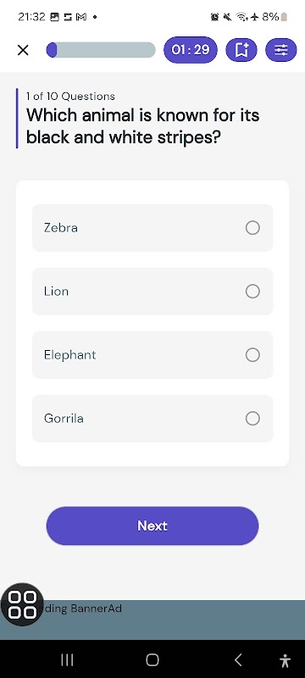Select the Zebra radio button
This screenshot has height=678, width=305.
pyautogui.click(x=252, y=228)
